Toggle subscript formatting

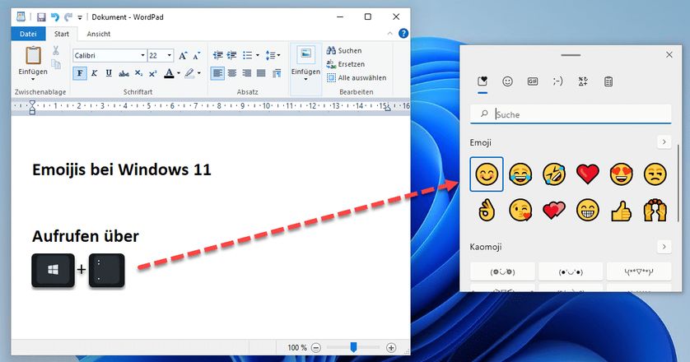(138, 73)
